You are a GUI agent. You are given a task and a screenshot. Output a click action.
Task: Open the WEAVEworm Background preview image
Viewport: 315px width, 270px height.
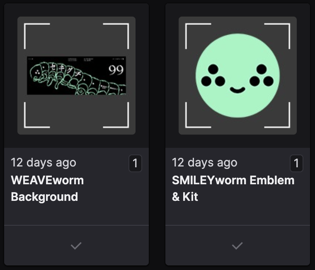pos(76,75)
